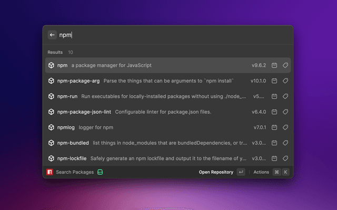Select the npm-lockfile package name
The height and width of the screenshot is (210, 337).
pyautogui.click(x=72, y=159)
